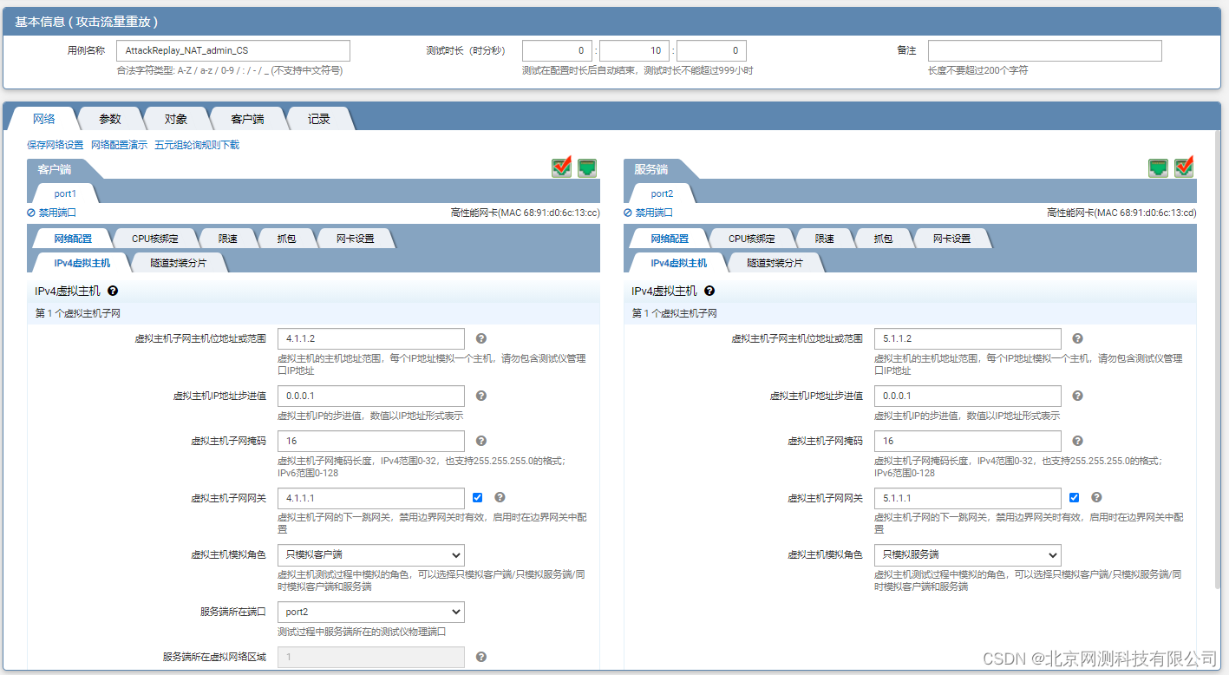Open help for server gateway 5.1.1.1
This screenshot has width=1229, height=675.
pos(1096,497)
